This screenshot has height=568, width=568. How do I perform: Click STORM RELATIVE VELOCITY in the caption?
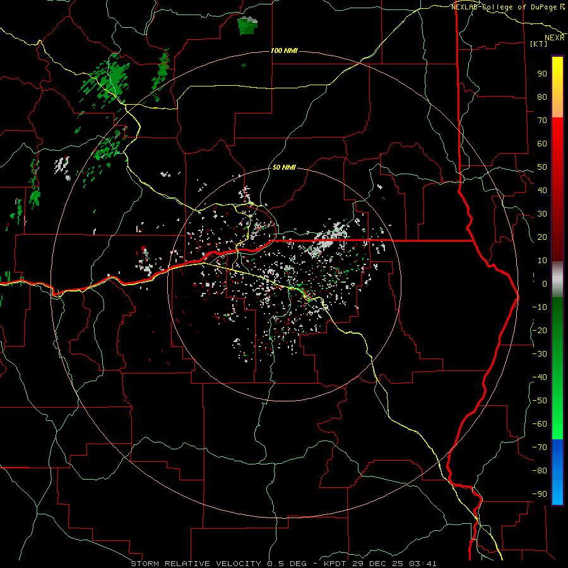[196, 564]
